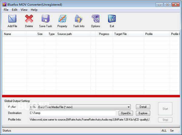Click the Target File column header
Viewport: 182px width, 135px height.
pos(128,34)
